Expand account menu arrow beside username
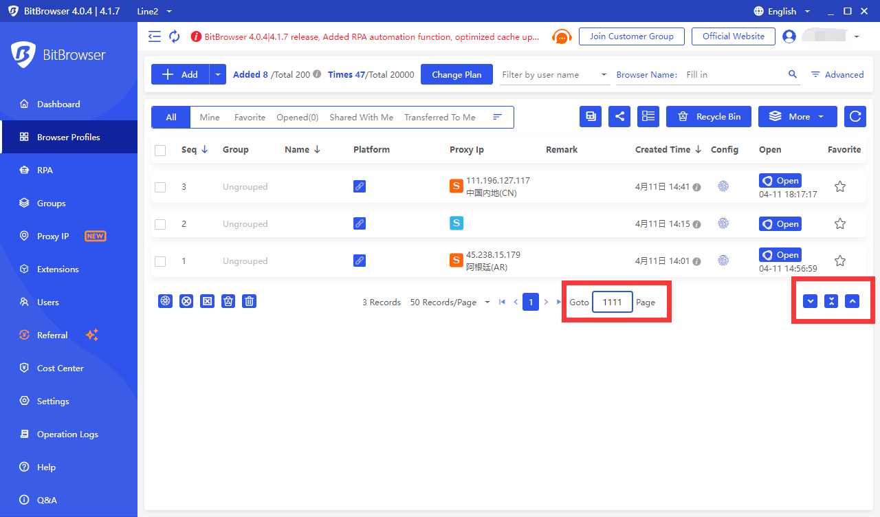 point(857,36)
